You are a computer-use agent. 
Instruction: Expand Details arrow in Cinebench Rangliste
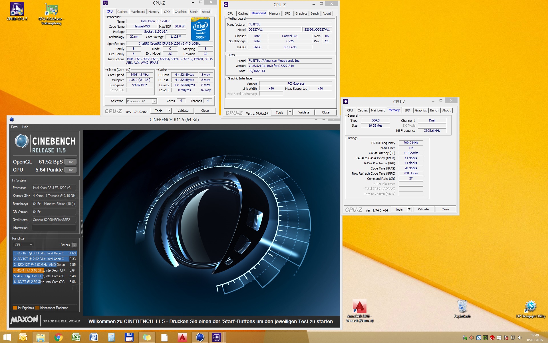[x=74, y=245]
